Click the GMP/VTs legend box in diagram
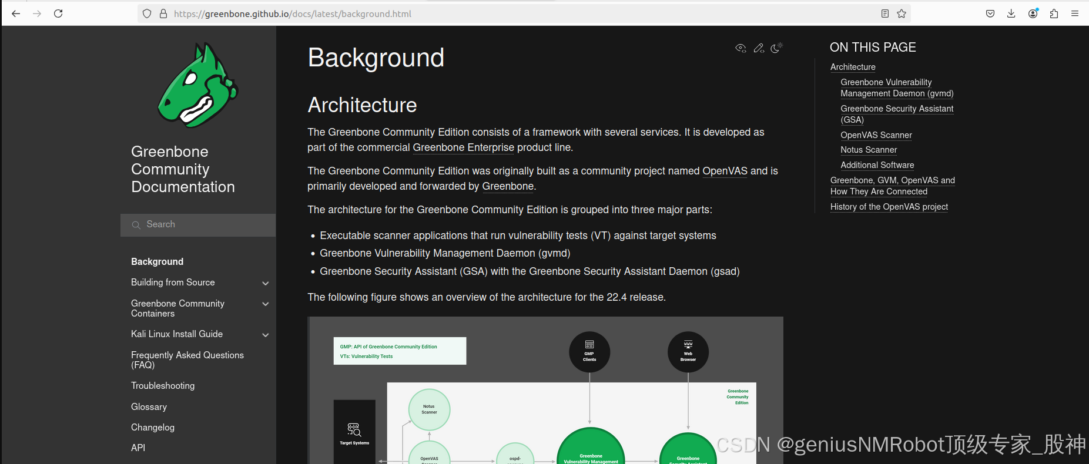The width and height of the screenshot is (1089, 464). coord(400,351)
